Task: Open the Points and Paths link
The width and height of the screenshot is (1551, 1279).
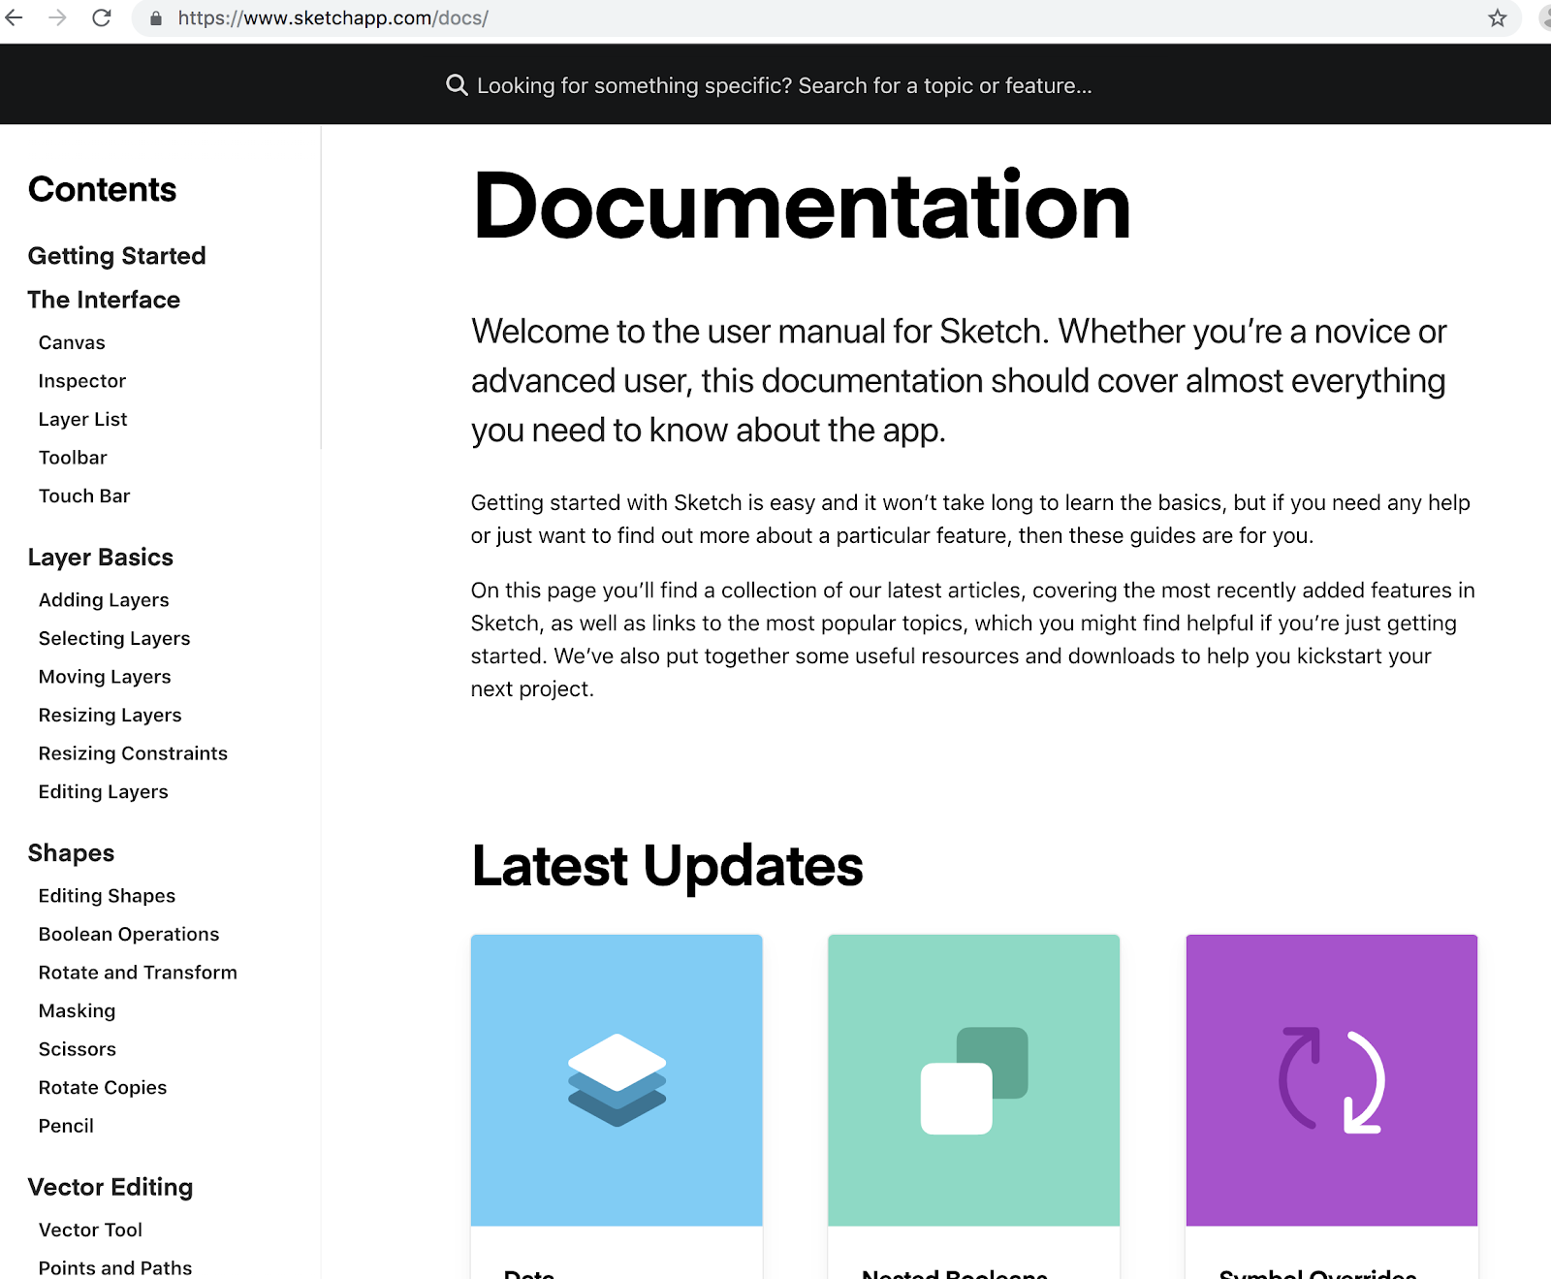Action: point(115,1268)
